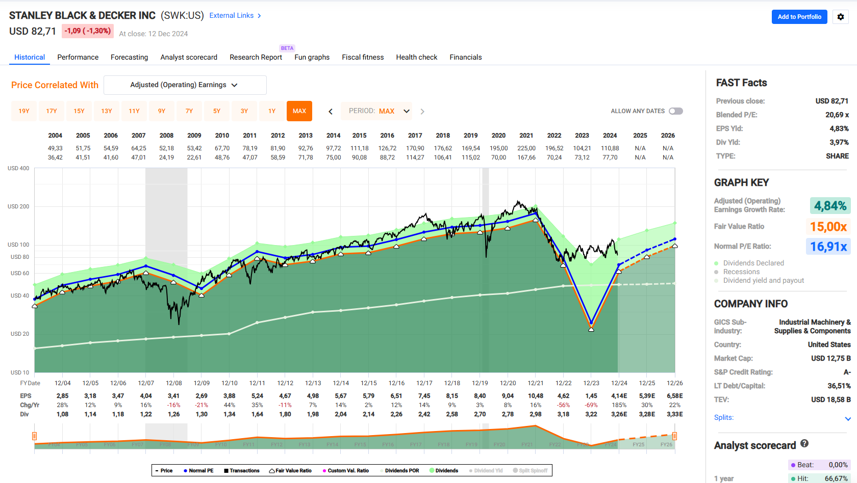Click the Normal P/E Ratio 16,91x value box

(x=828, y=247)
